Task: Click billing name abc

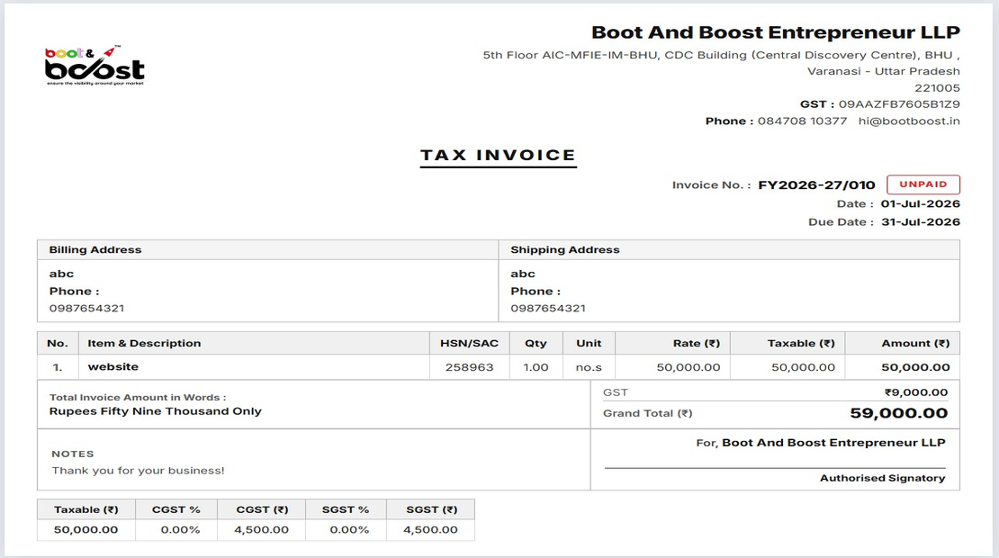Action: pyautogui.click(x=62, y=274)
